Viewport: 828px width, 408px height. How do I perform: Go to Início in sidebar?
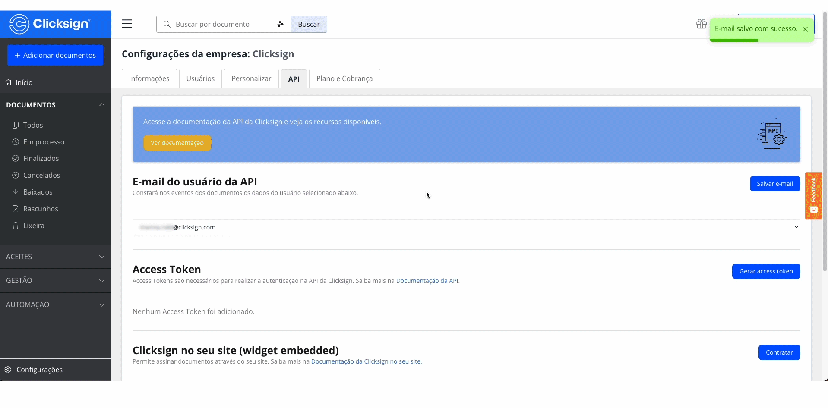point(24,82)
